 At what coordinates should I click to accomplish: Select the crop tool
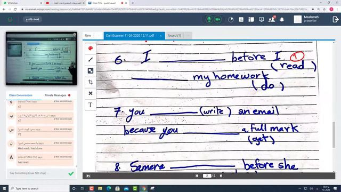[91, 82]
